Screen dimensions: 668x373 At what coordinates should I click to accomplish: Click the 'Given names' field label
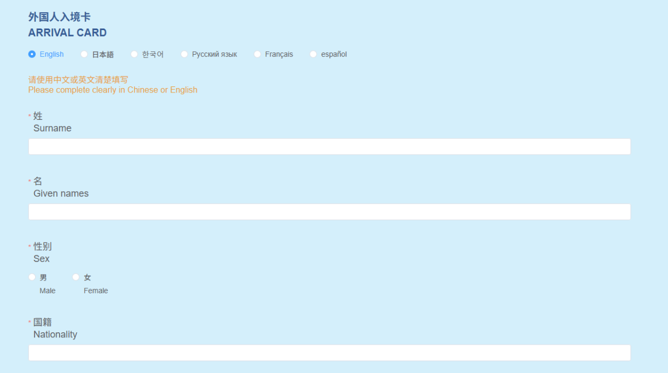61,193
